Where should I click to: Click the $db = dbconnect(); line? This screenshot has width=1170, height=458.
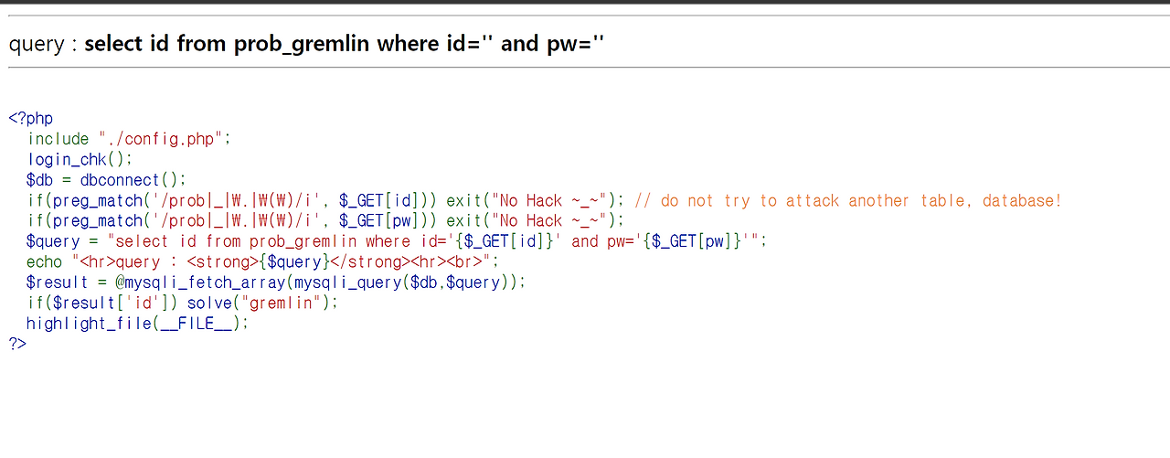coord(106,180)
